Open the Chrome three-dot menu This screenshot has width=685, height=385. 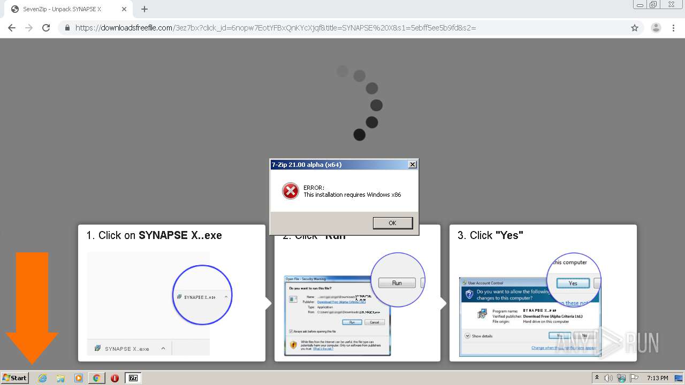[673, 28]
